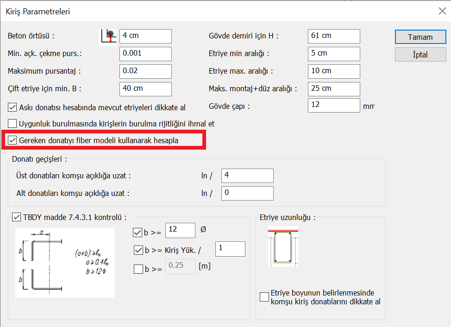Click the Etriye max. aralığı 10 cm field

pos(333,71)
